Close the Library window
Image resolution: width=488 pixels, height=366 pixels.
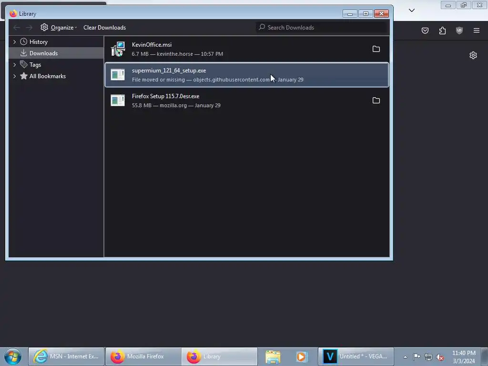pos(381,14)
